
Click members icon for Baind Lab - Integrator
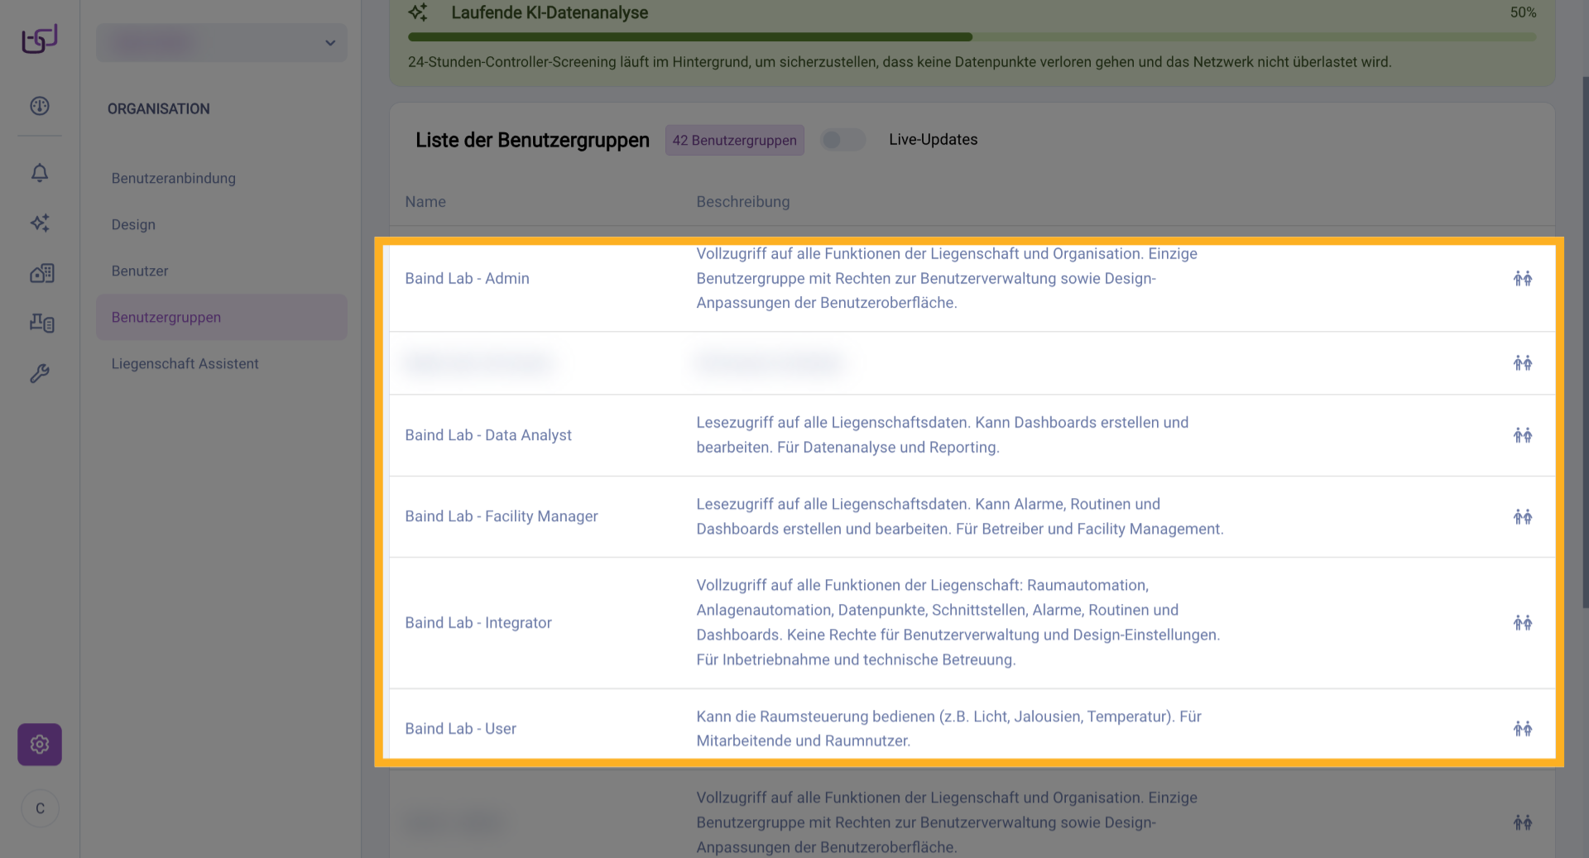1522,623
